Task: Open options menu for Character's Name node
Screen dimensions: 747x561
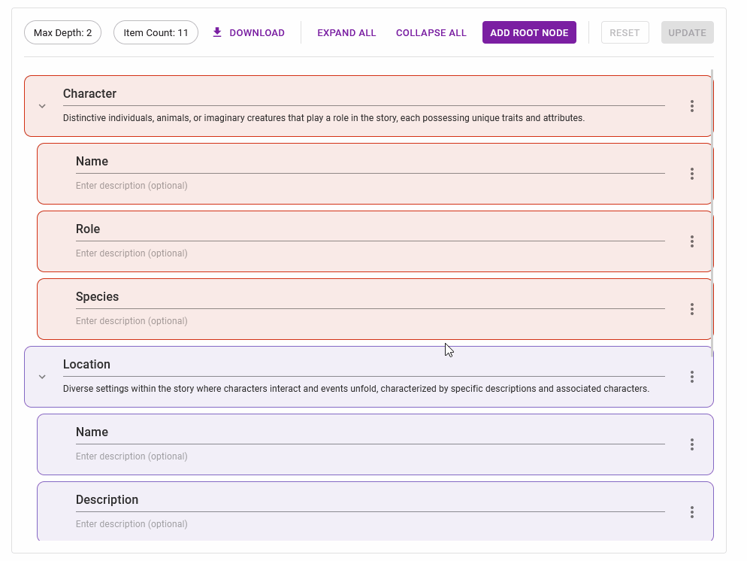Action: point(691,174)
